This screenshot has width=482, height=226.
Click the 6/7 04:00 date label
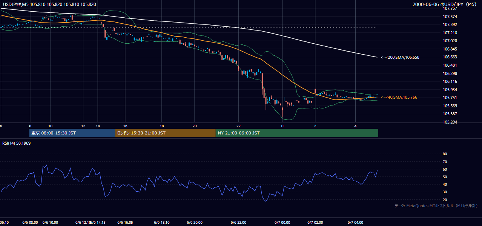pyautogui.click(x=355, y=223)
